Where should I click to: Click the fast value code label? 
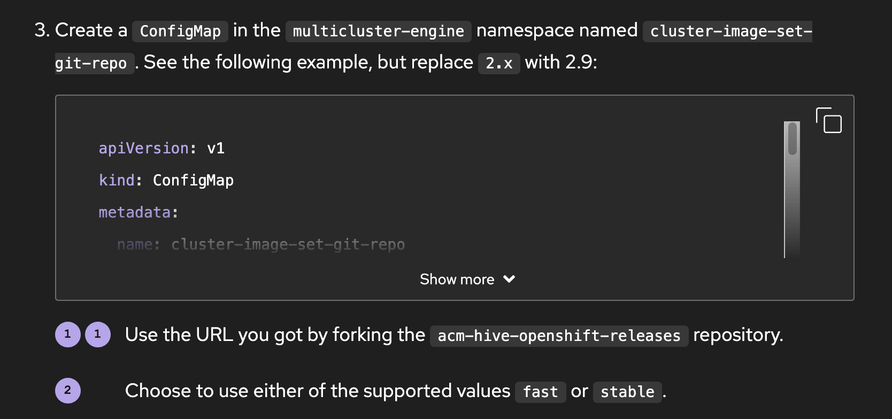pyautogui.click(x=540, y=392)
